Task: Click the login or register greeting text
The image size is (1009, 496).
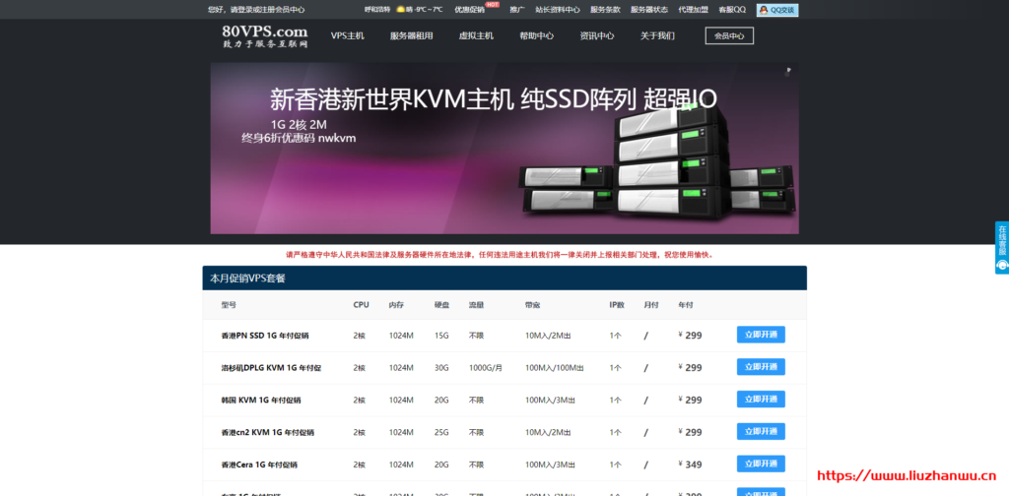Action: (x=256, y=10)
